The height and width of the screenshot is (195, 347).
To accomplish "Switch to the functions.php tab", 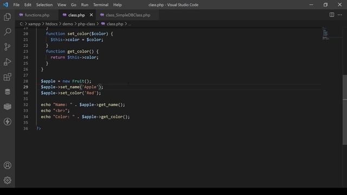I will [x=37, y=15].
